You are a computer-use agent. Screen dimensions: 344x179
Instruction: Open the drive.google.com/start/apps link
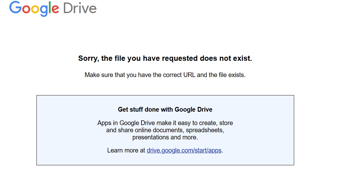click(184, 150)
